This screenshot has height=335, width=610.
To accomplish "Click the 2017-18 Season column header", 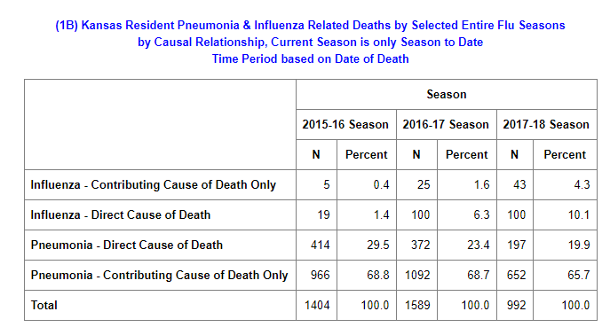I will (x=547, y=124).
